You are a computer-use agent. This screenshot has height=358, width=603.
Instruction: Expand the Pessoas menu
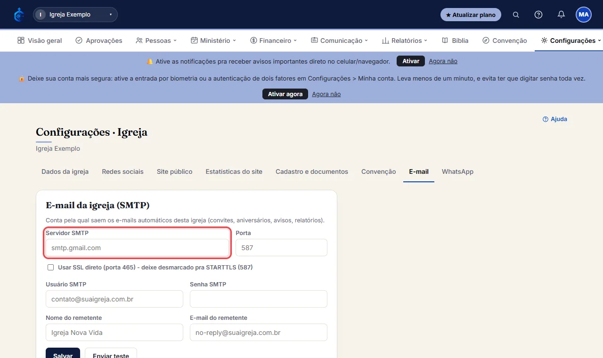(x=156, y=41)
